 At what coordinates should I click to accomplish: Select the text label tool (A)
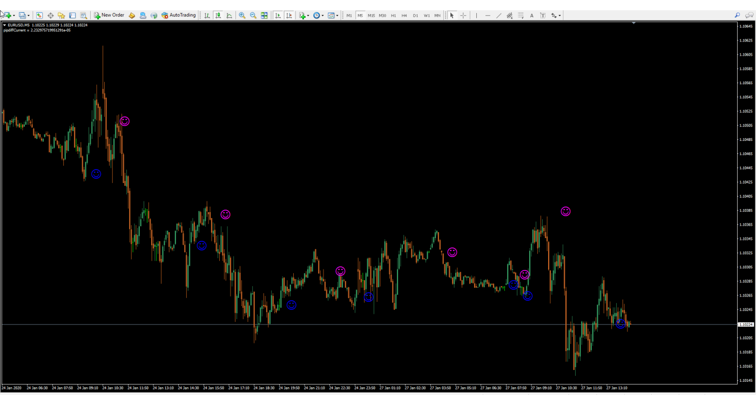pos(531,16)
